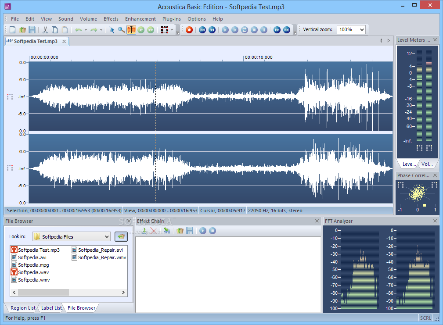The width and height of the screenshot is (443, 325).
Task: Click the red Record button in toolbar
Action: 189,30
